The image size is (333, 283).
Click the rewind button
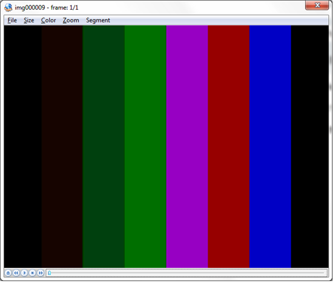(x=16, y=273)
